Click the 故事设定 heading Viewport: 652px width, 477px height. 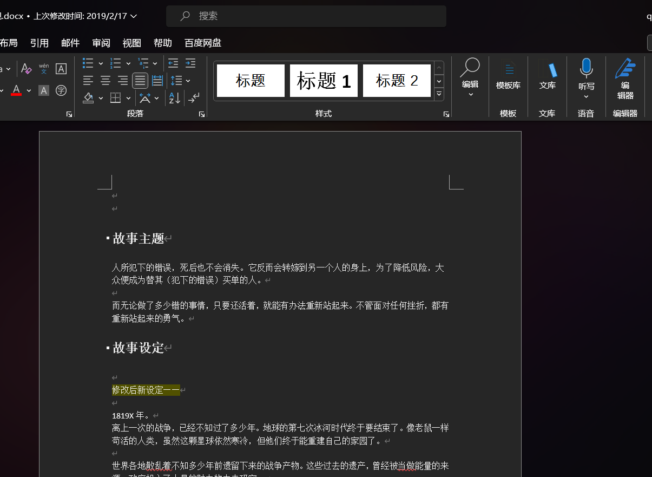point(139,348)
